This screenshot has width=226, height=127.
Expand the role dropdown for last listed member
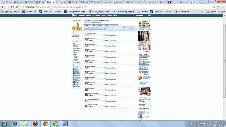[x=96, y=106]
